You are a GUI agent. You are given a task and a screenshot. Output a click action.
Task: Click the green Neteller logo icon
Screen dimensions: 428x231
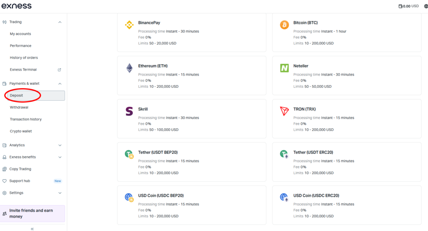284,68
